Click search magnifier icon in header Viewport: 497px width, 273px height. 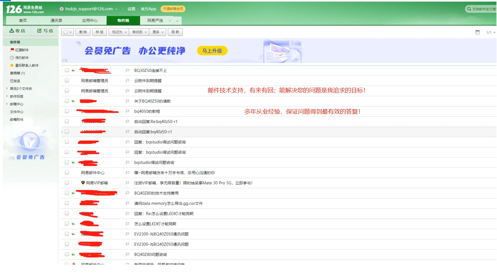click(x=469, y=9)
